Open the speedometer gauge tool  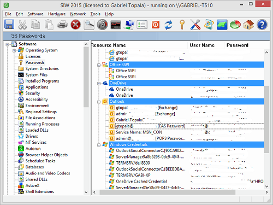pos(102,25)
